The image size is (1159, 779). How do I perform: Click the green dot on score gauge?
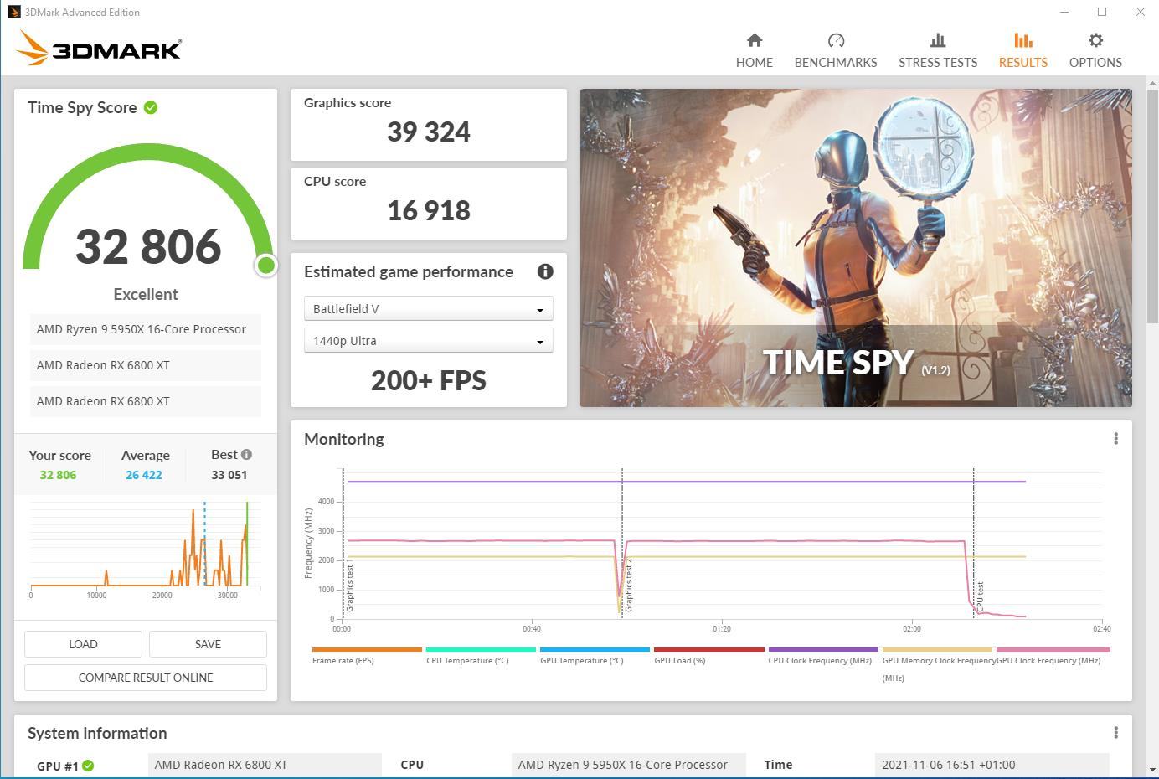(266, 266)
